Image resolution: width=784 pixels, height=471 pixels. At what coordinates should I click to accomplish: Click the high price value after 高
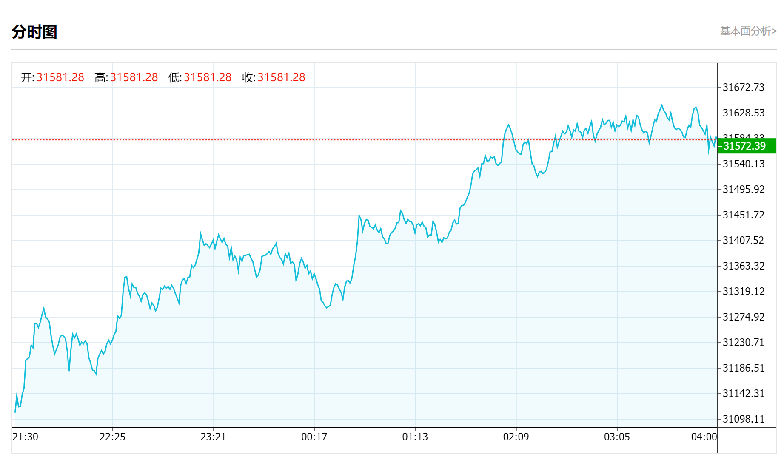tap(134, 77)
